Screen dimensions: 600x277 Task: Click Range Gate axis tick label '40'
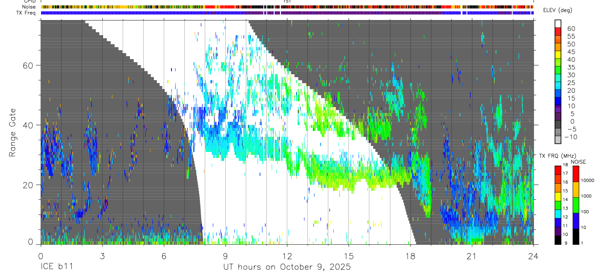[27, 125]
